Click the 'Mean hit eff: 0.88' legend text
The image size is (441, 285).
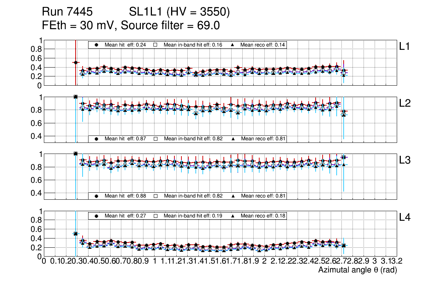(x=125, y=196)
